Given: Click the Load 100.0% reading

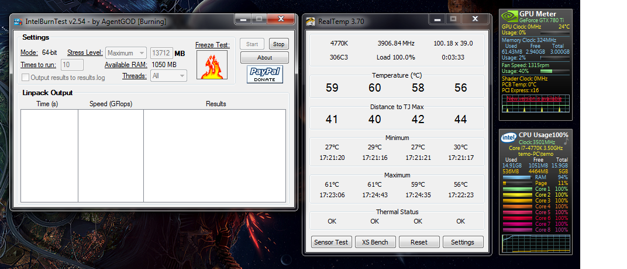Looking at the screenshot, I should tap(395, 57).
